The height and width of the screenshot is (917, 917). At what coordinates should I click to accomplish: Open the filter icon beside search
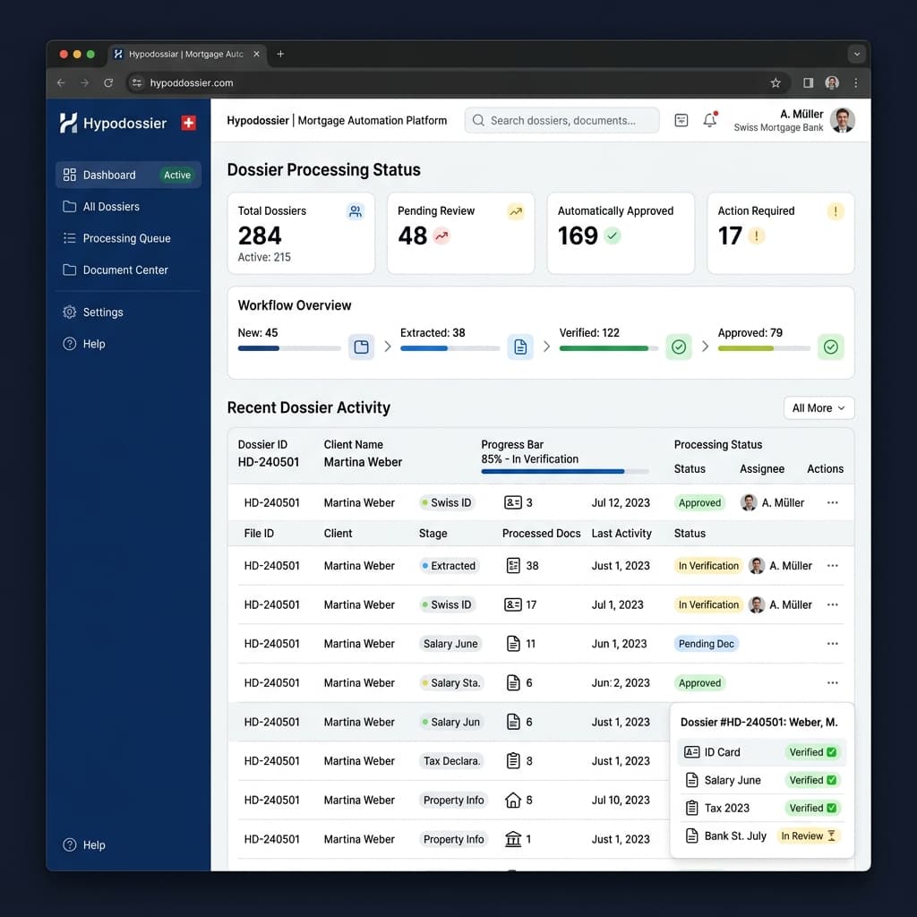coord(681,120)
